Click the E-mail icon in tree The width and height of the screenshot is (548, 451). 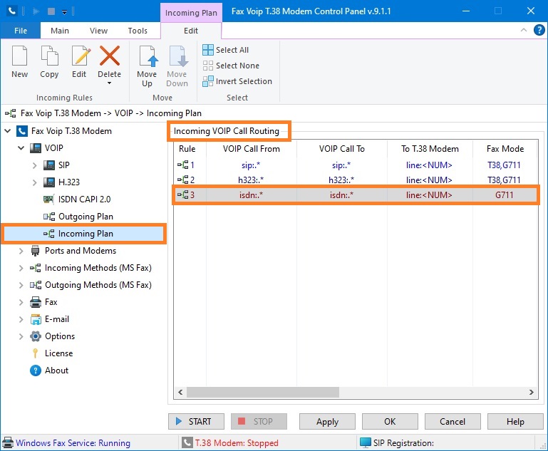pos(36,319)
